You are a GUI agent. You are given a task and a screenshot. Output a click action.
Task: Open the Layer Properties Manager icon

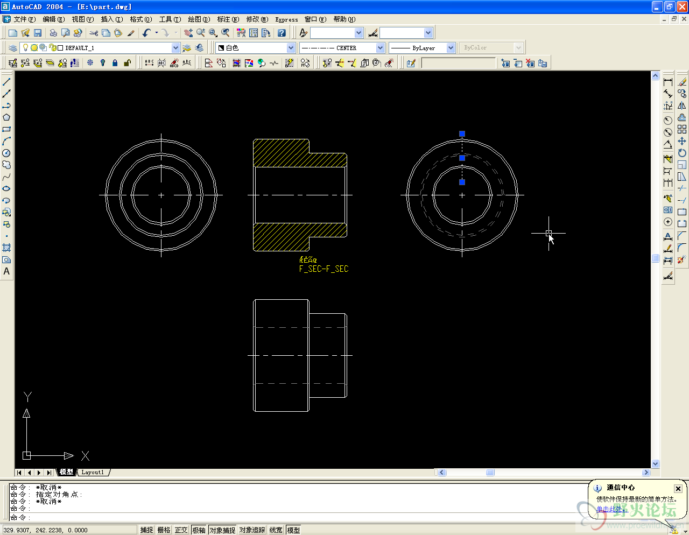[x=13, y=48]
